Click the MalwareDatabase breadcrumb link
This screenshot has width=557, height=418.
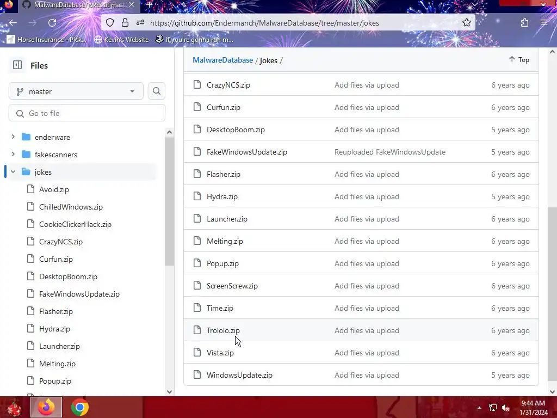pos(222,60)
